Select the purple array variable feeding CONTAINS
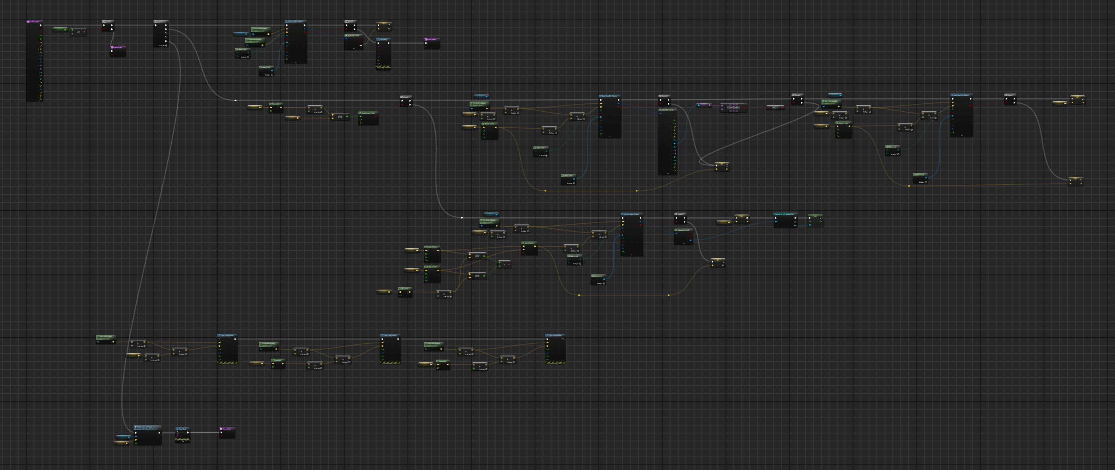The height and width of the screenshot is (470, 1115). tap(704, 105)
